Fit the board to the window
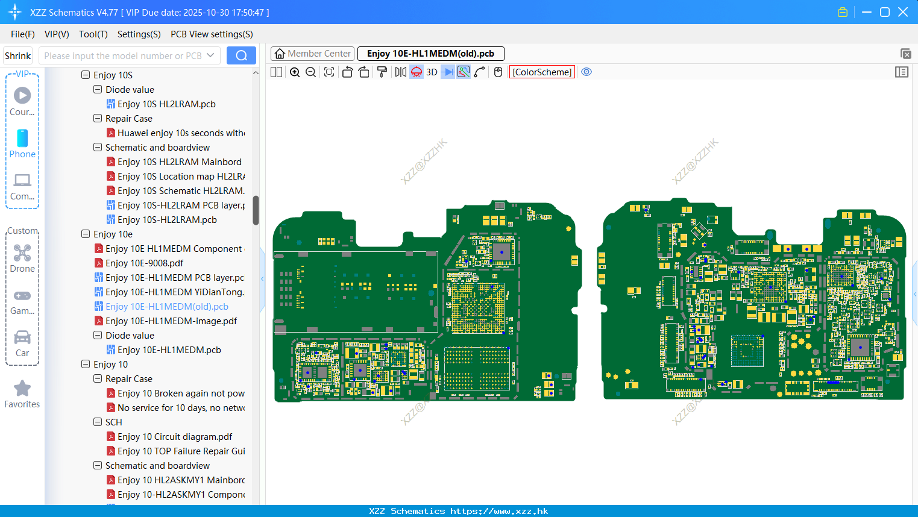 (329, 72)
